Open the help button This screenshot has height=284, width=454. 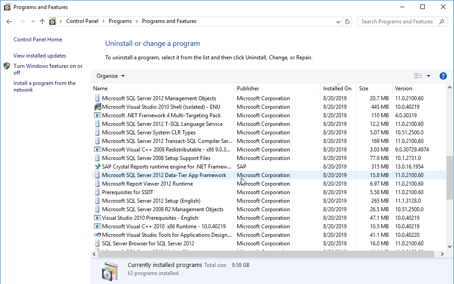[443, 76]
